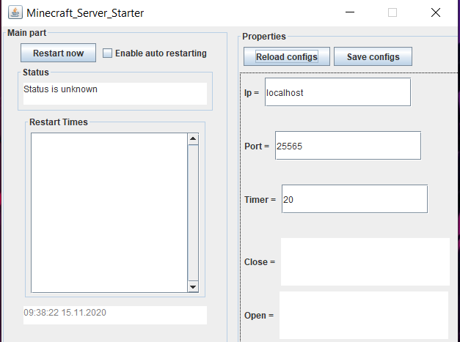Click the Restart Times scrollbar track
The height and width of the screenshot is (342, 460).
pos(193,212)
